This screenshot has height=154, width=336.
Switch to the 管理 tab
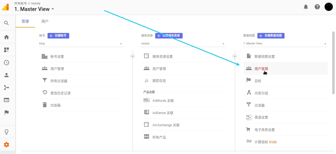(x=25, y=22)
